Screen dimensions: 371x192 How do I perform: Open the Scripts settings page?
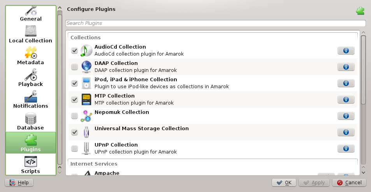coord(31,165)
